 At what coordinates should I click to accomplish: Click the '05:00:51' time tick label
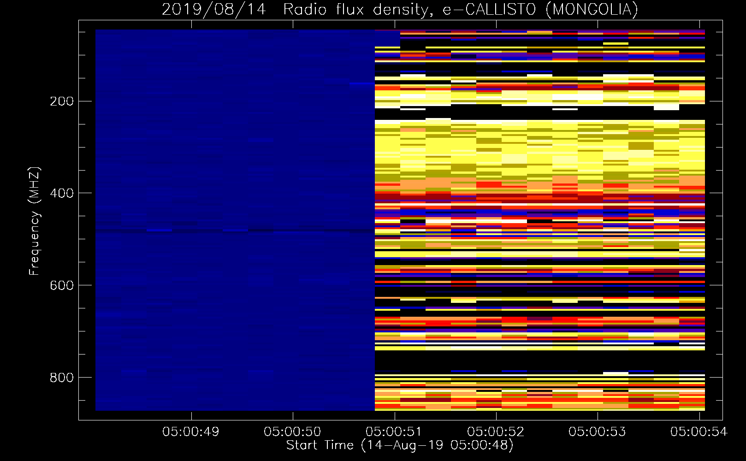[x=394, y=431]
